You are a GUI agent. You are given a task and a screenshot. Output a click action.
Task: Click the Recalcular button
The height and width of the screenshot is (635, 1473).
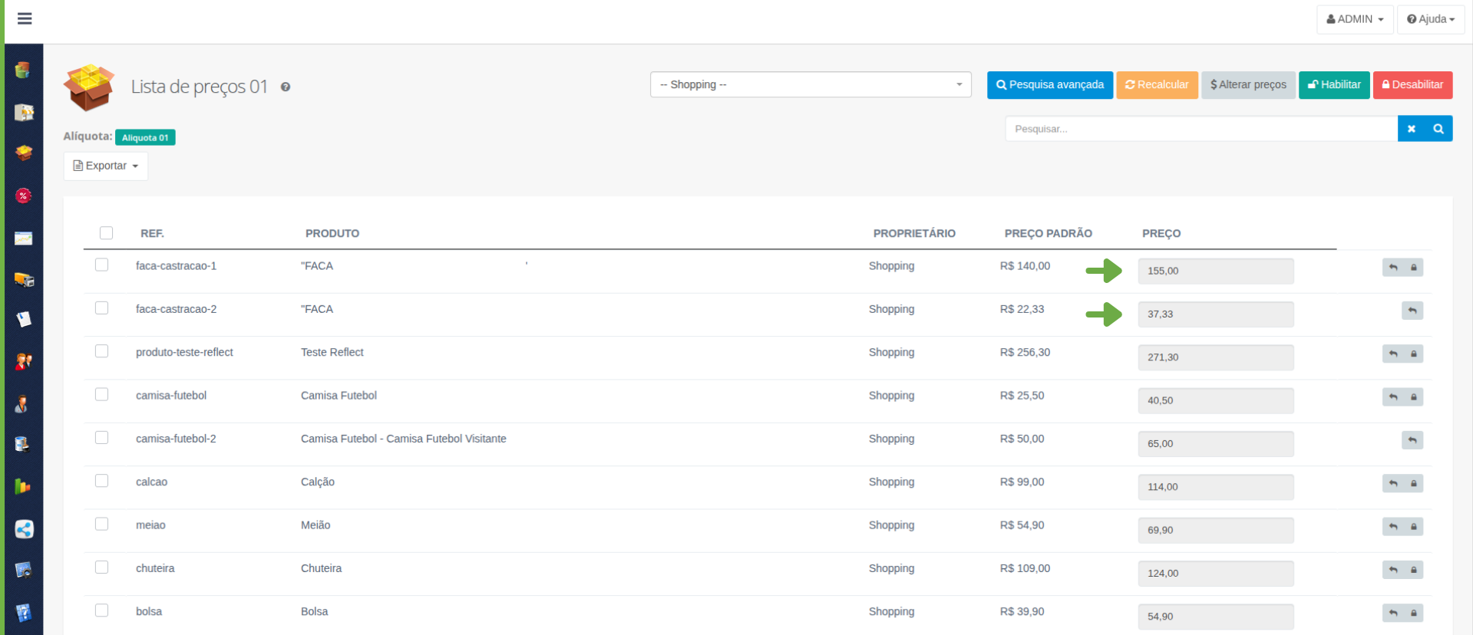(1156, 84)
